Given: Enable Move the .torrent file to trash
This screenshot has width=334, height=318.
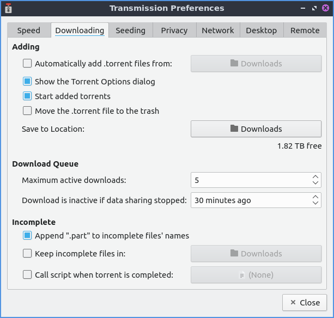Looking at the screenshot, I should 27,111.
